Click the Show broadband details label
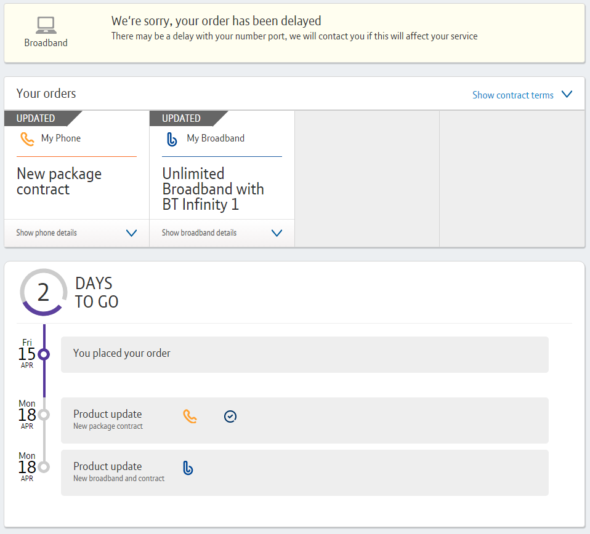The width and height of the screenshot is (590, 534). (x=200, y=233)
